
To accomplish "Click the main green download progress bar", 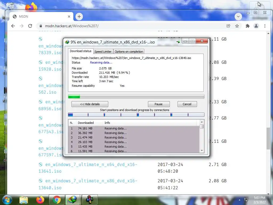I will (x=136, y=96).
